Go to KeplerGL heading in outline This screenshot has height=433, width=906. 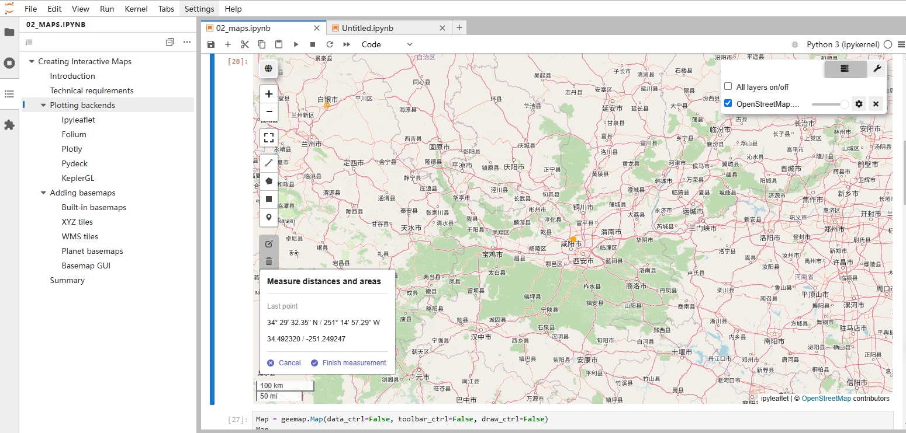click(78, 178)
